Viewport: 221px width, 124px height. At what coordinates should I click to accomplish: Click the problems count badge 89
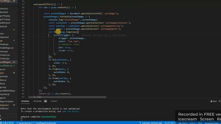[45, 101]
